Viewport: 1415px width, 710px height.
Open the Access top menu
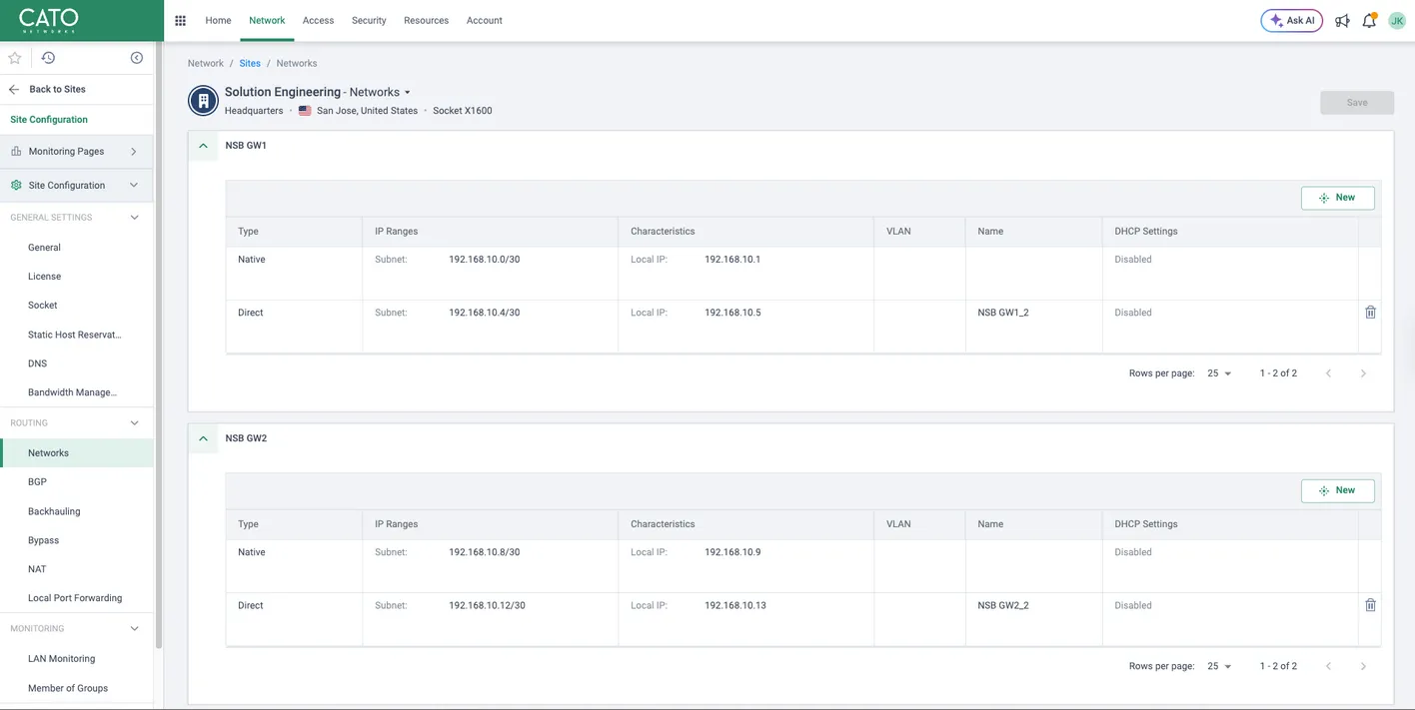[x=318, y=20]
